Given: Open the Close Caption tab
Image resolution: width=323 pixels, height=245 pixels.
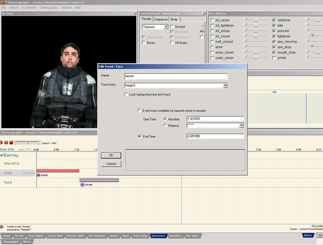Looking at the screenshot, I should pos(36,236).
